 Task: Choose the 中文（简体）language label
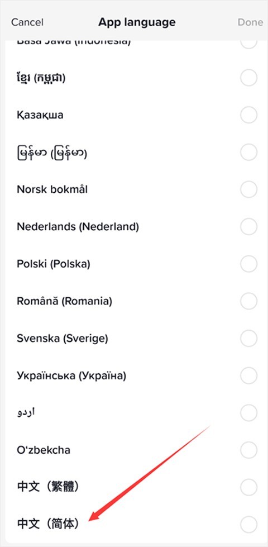(48, 524)
